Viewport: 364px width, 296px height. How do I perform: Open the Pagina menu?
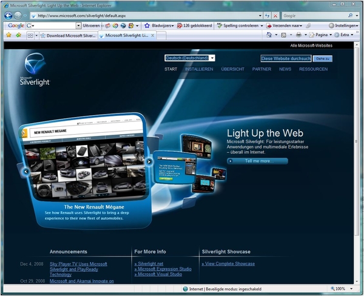(320, 35)
